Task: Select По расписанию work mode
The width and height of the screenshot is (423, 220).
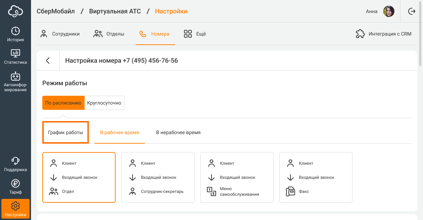Action: point(63,103)
